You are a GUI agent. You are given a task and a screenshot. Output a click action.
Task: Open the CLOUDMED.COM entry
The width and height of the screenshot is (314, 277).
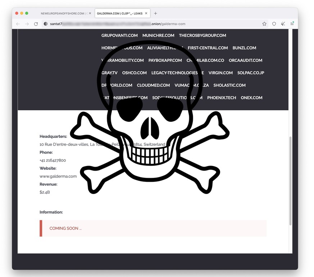[153, 85]
